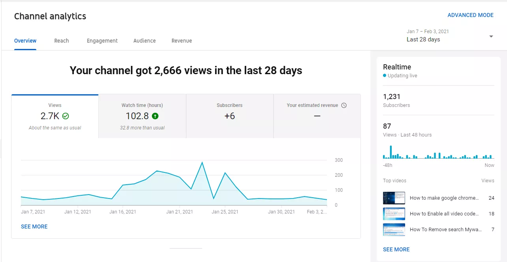Select the Last 28 days date range
The height and width of the screenshot is (262, 507).
[x=423, y=39]
